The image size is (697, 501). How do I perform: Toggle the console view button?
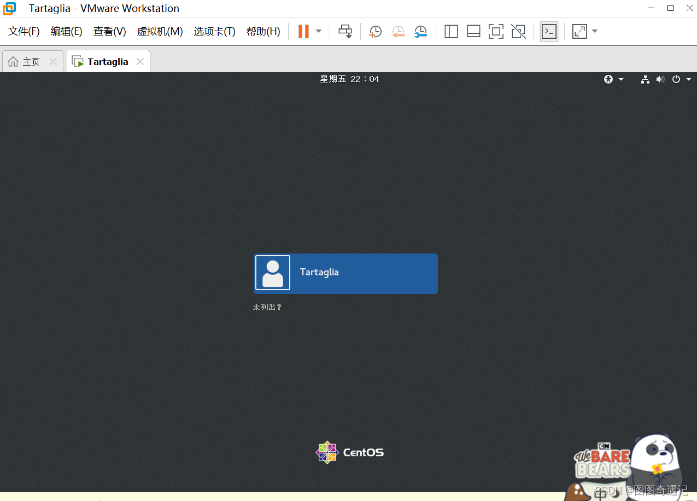coord(549,32)
